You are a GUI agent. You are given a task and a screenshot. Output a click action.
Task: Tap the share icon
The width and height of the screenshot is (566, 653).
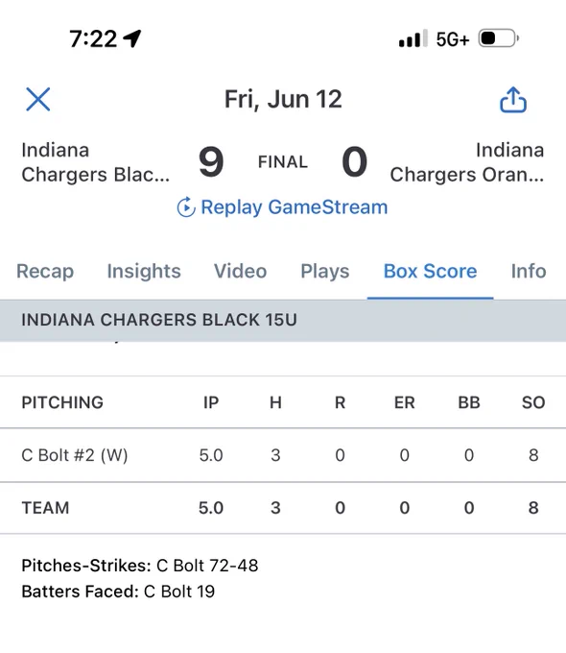[512, 100]
